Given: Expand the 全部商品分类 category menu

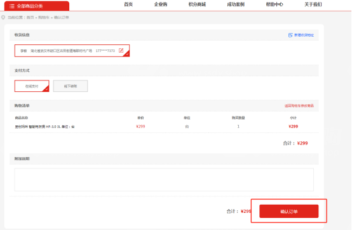Looking at the screenshot, I should click(37, 6).
